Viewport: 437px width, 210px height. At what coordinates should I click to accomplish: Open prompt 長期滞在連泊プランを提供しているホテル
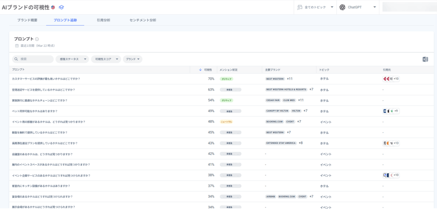tap(44, 143)
